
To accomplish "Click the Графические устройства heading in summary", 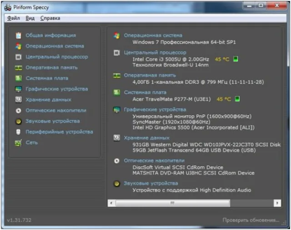I will click(x=155, y=110).
